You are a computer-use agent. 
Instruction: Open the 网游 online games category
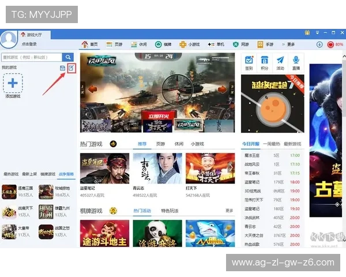pos(240,44)
